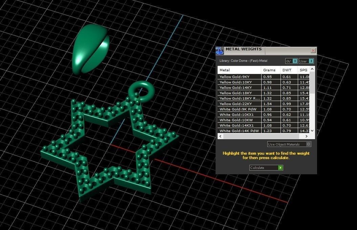Click the scroll up arrow in metals list

pyautogui.click(x=312, y=69)
